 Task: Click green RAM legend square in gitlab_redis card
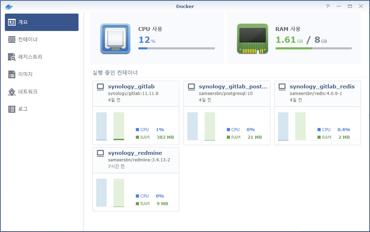(319, 137)
